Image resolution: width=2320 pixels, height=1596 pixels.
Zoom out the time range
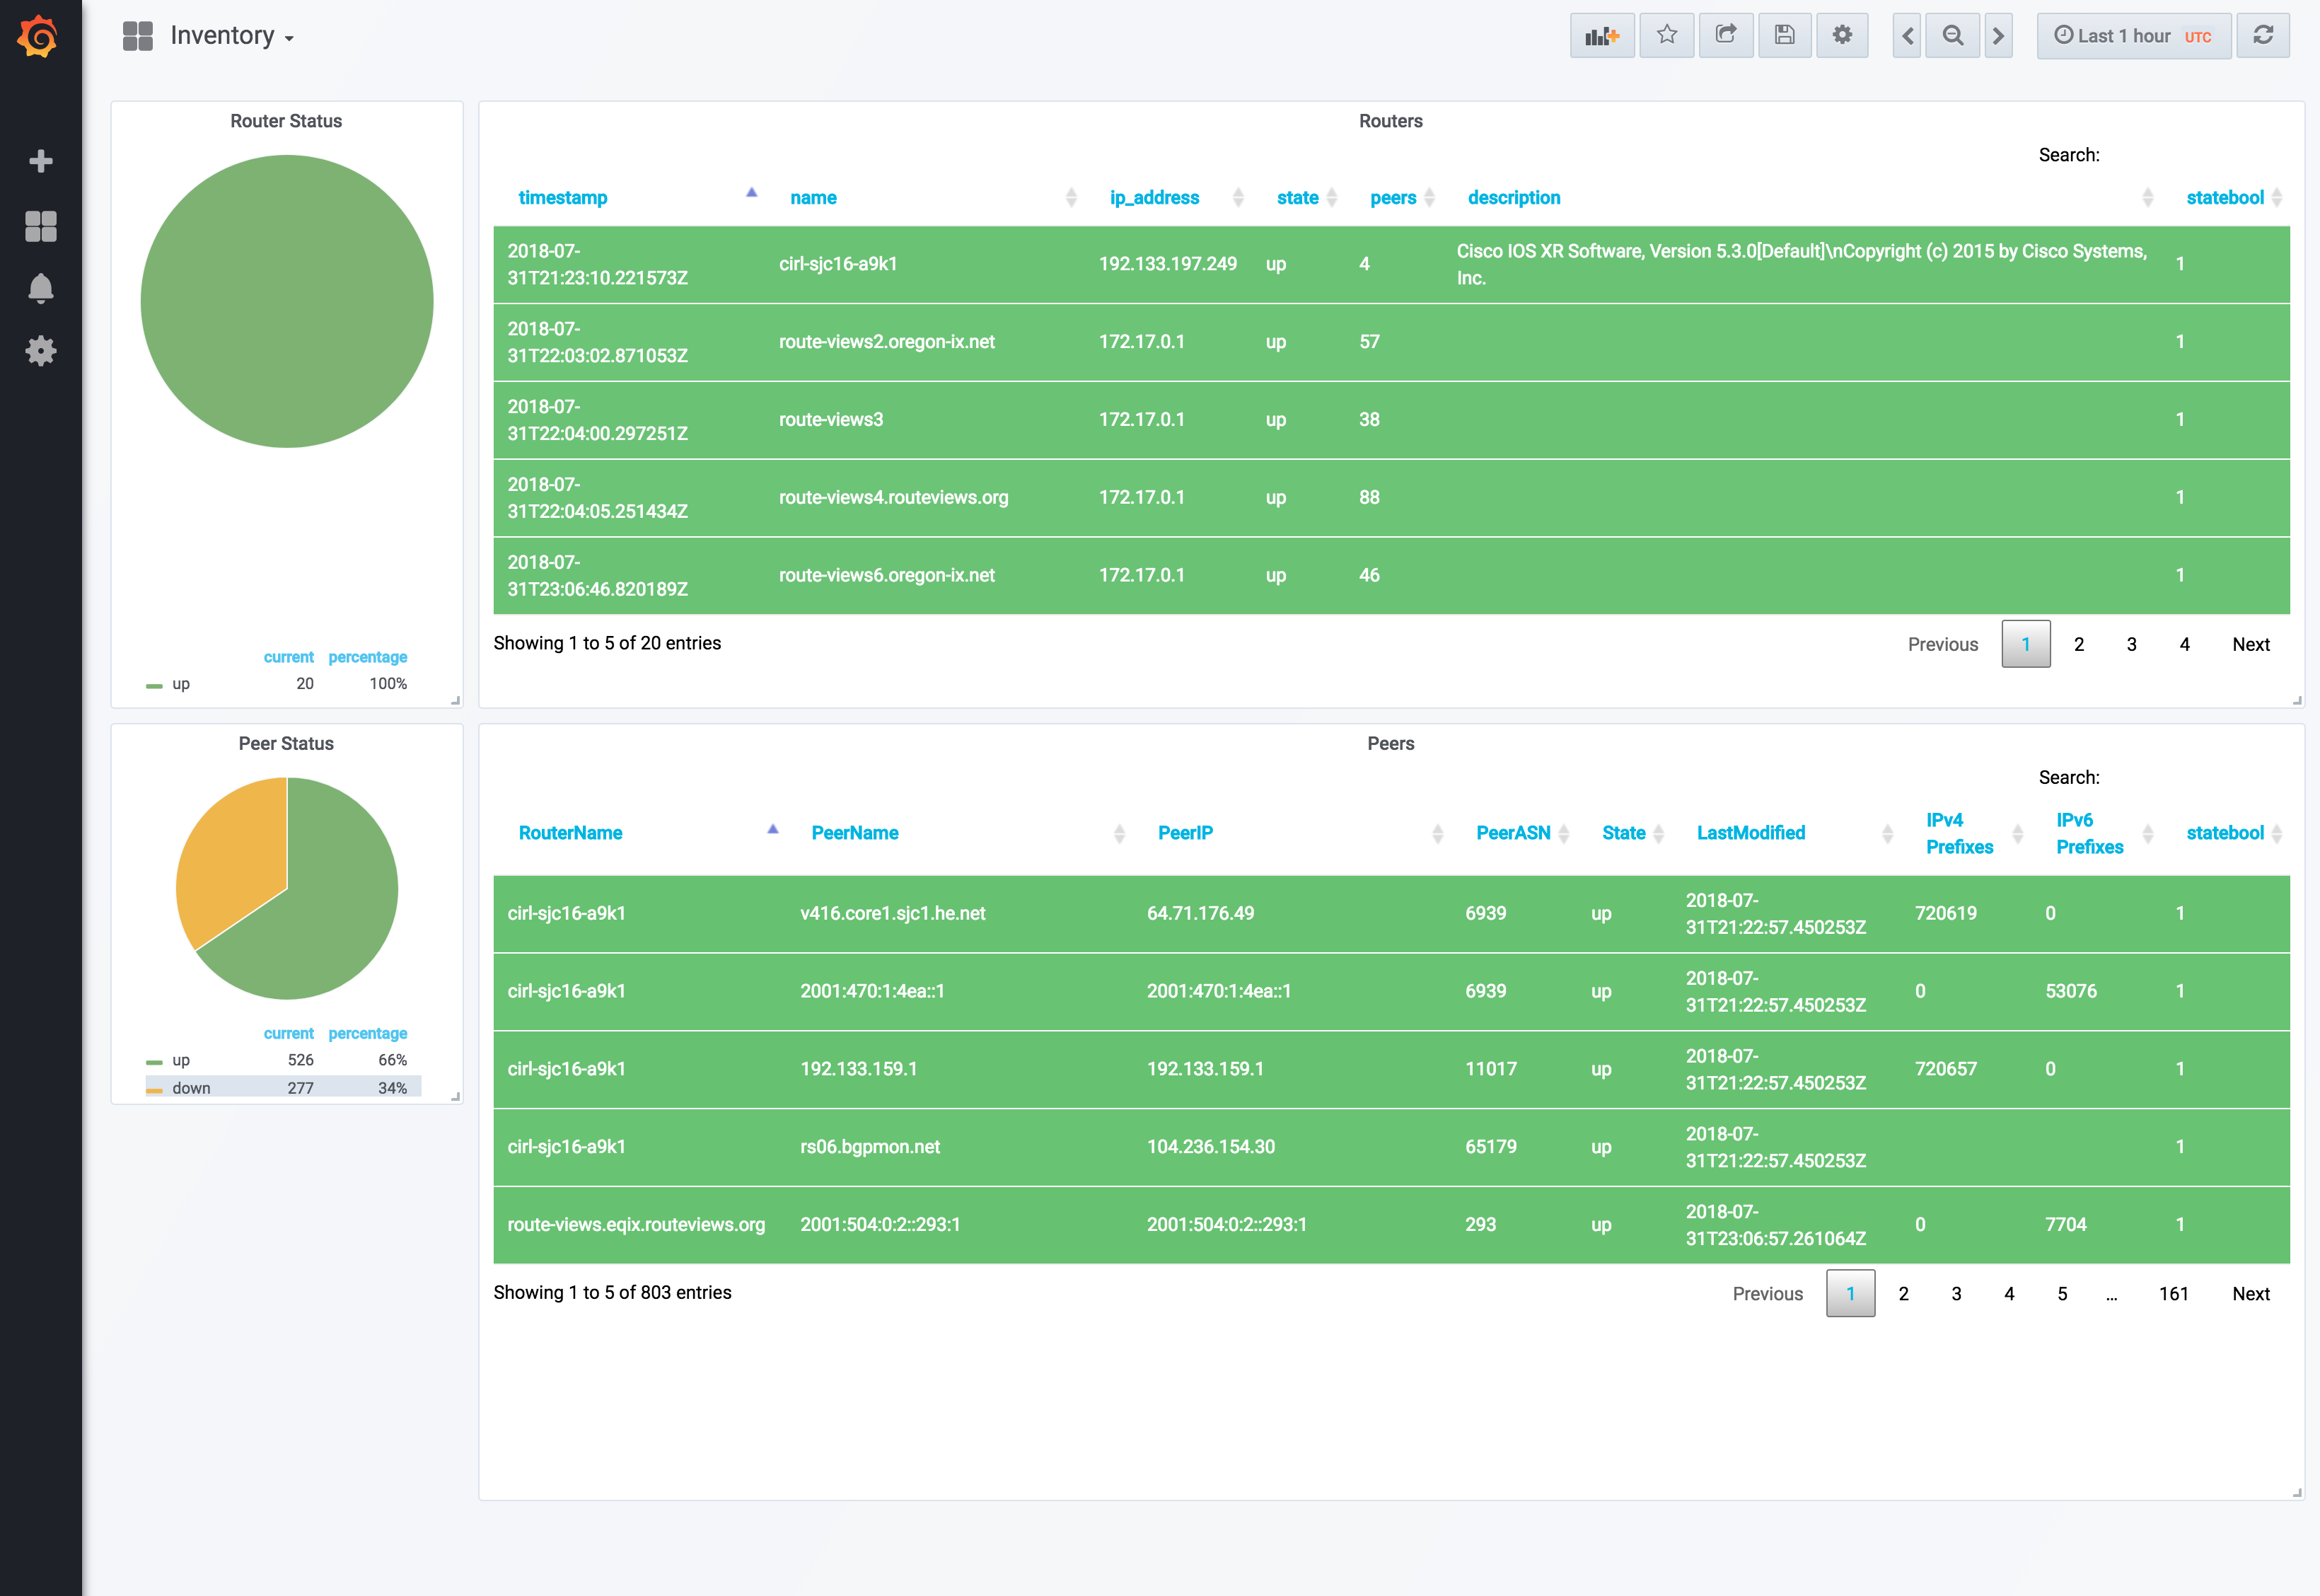pyautogui.click(x=1952, y=36)
